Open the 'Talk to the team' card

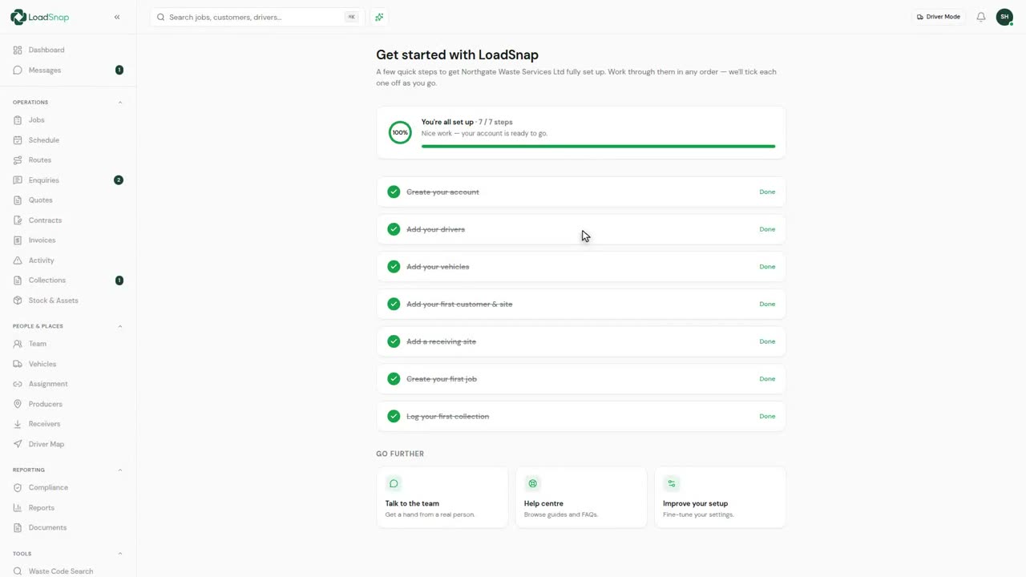442,498
